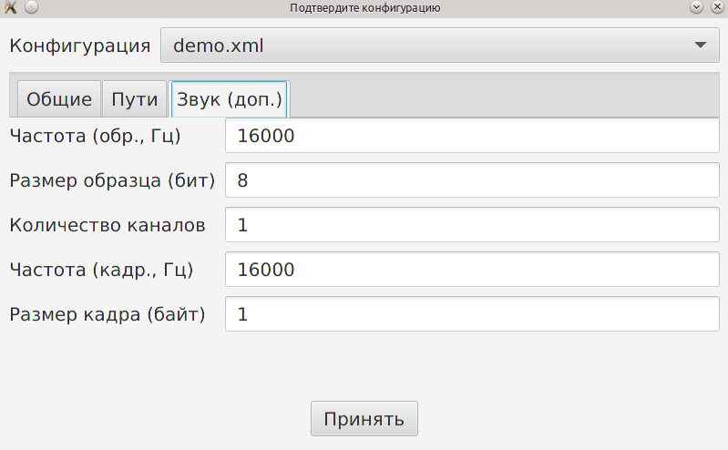The image size is (728, 450).
Task: Switch to the Общие tab
Action: tap(59, 99)
